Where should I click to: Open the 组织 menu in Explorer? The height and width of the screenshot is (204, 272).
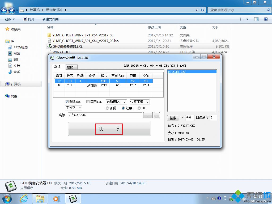[x=10, y=19]
